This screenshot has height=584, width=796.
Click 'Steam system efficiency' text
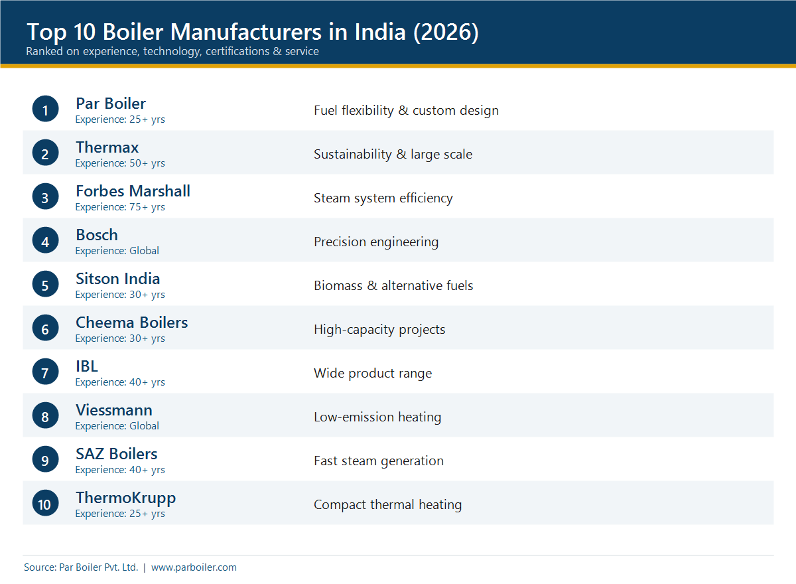(x=383, y=198)
